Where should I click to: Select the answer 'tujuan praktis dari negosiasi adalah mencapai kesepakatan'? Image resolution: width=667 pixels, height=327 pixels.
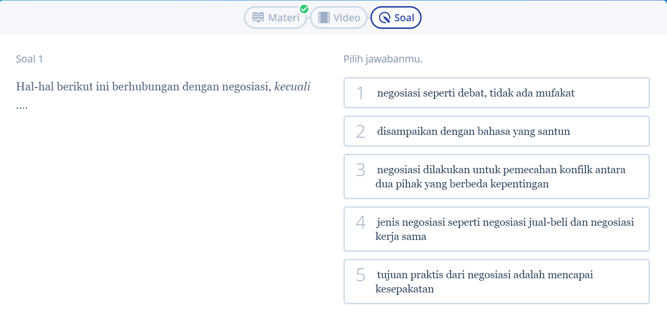point(496,282)
